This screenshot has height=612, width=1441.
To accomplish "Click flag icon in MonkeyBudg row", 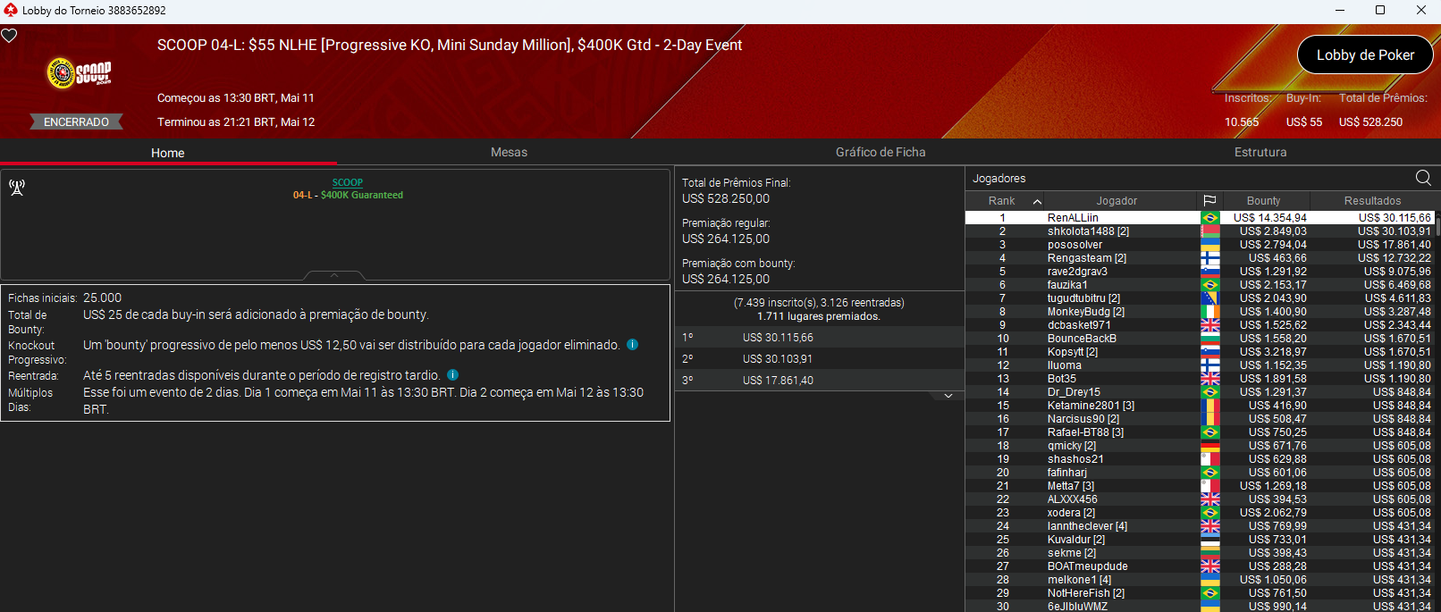I will tap(1210, 312).
